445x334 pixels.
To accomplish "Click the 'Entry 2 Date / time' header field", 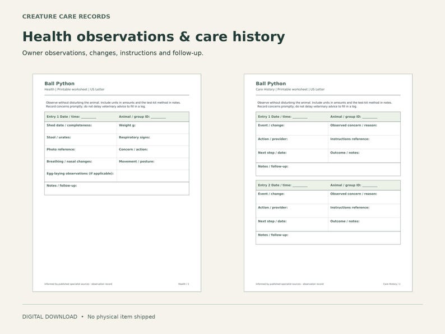I will point(282,185).
